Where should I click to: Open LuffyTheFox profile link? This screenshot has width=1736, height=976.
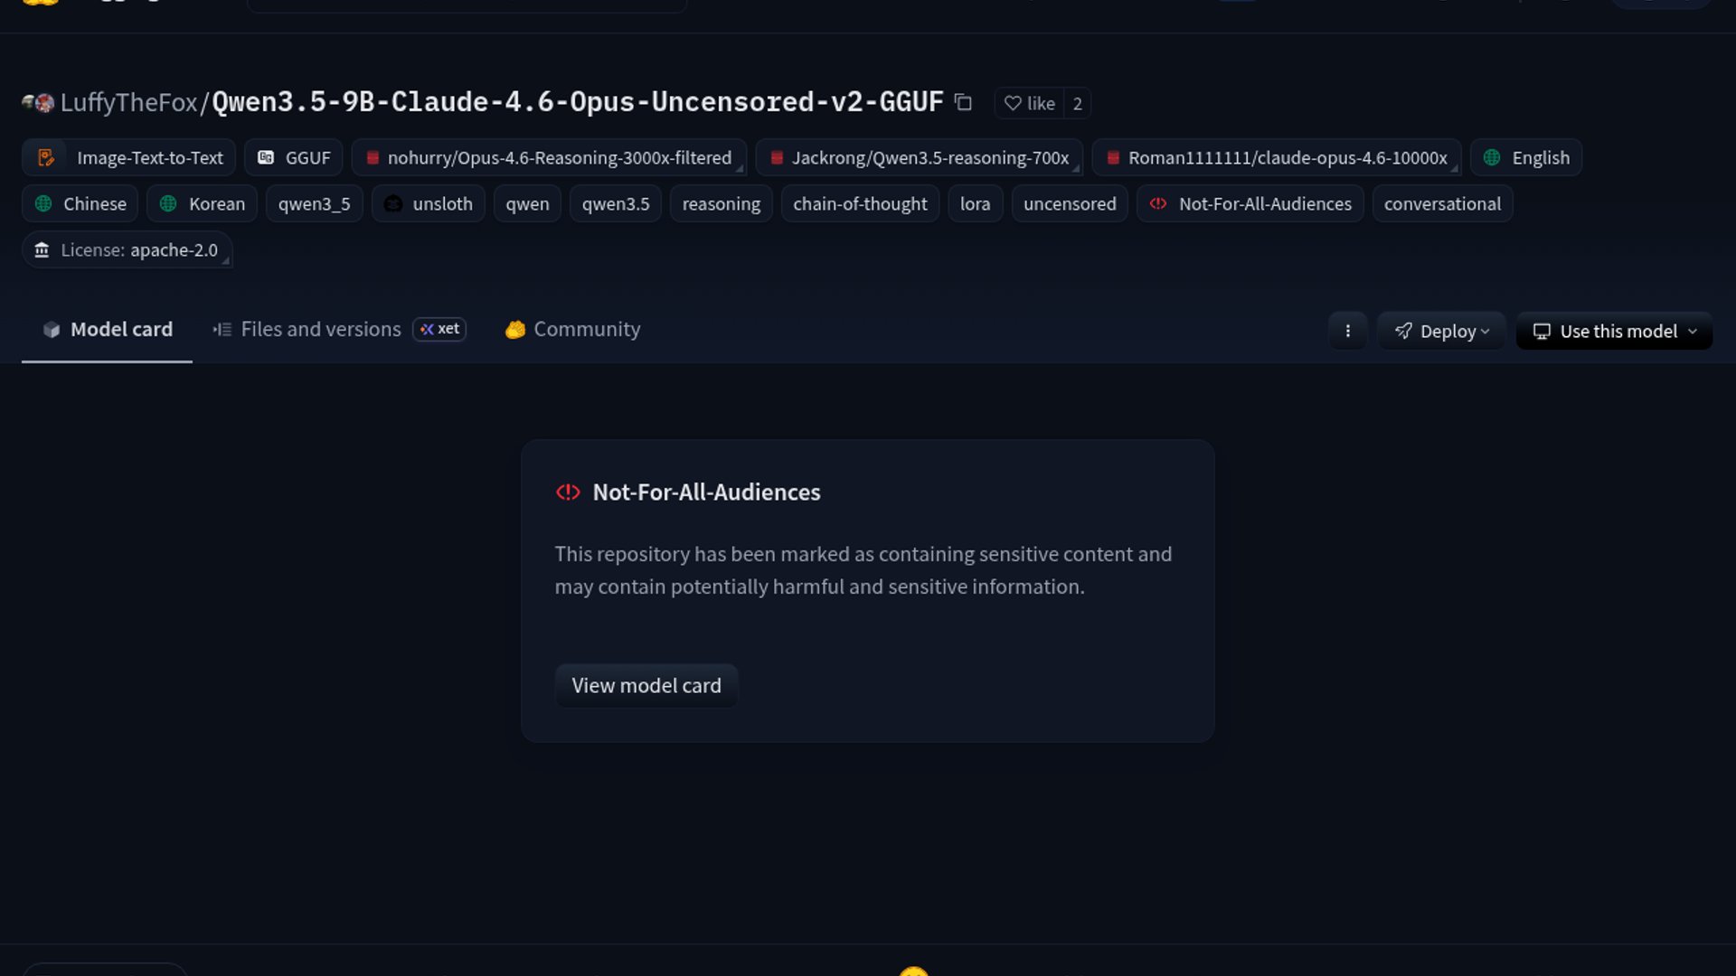coord(128,103)
